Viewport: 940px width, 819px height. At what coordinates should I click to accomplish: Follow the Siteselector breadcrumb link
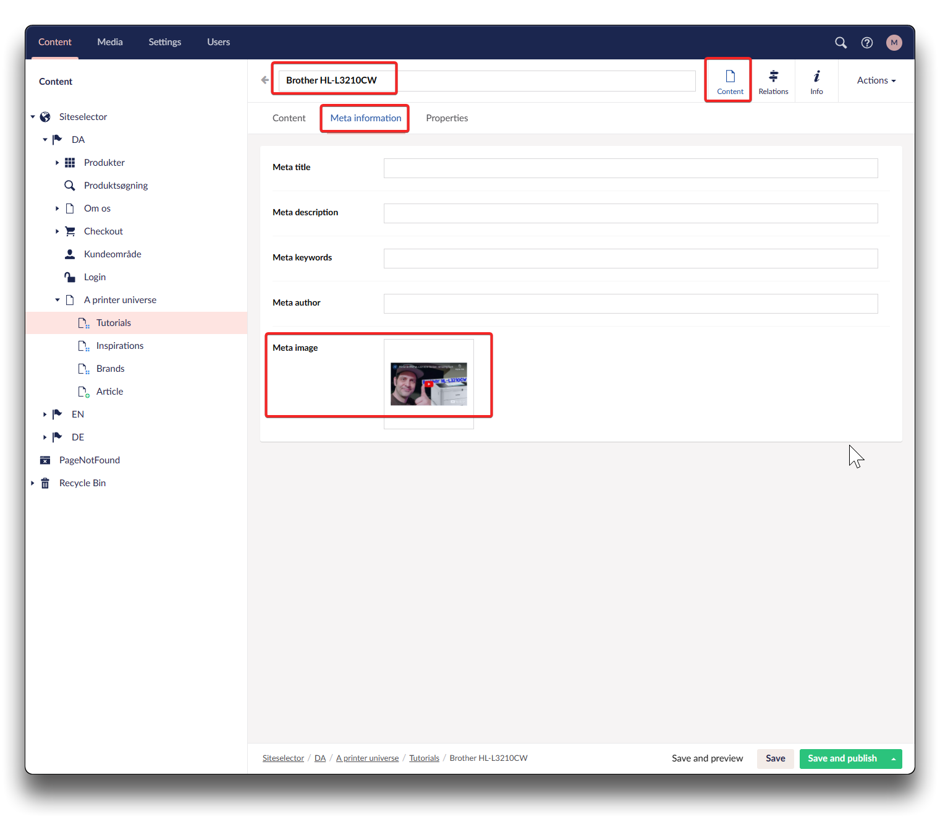coord(283,758)
